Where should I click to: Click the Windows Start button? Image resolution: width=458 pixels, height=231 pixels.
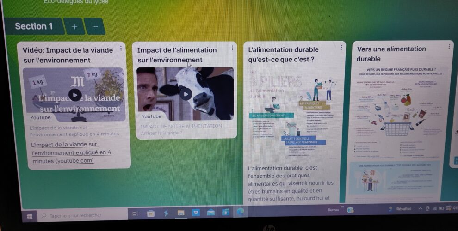coord(30,215)
